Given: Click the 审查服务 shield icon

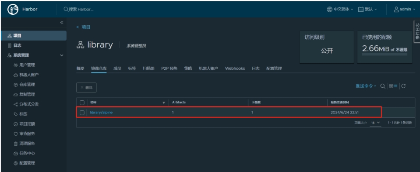Looking at the screenshot, I should coord(15,134).
